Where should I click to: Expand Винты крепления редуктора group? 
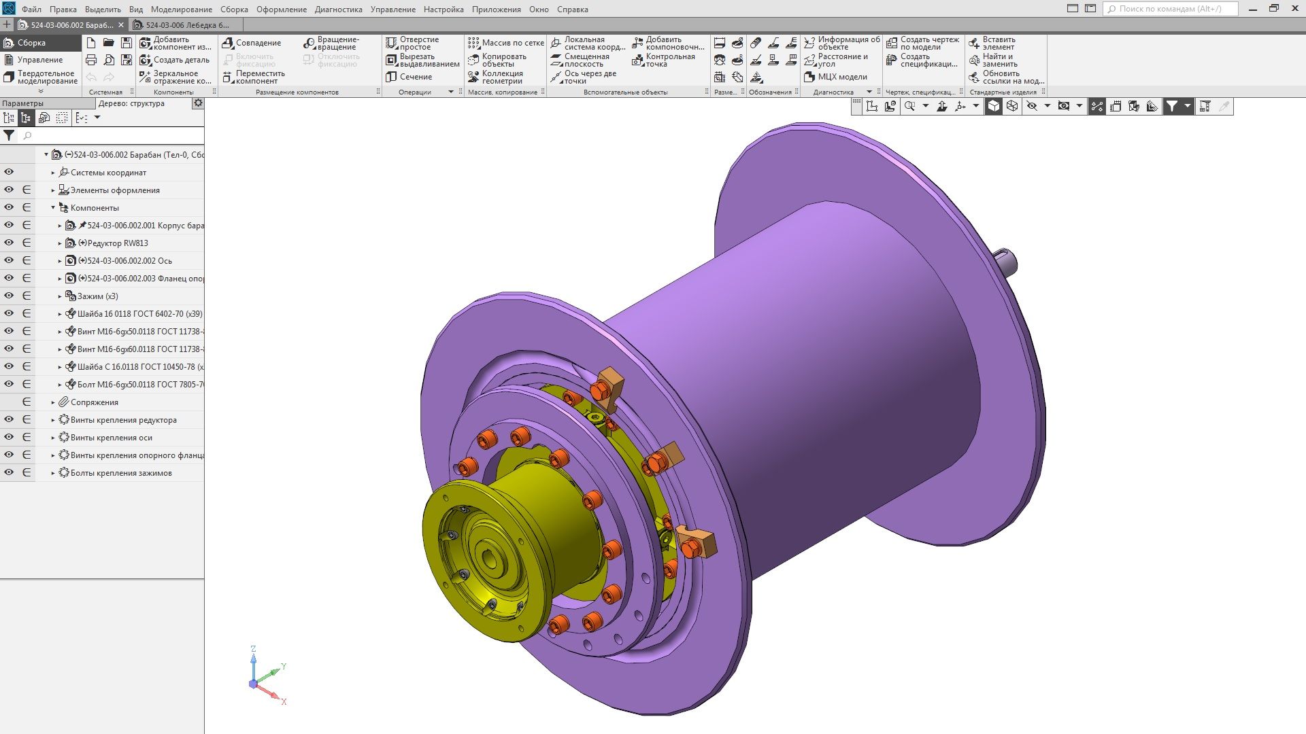coord(53,420)
